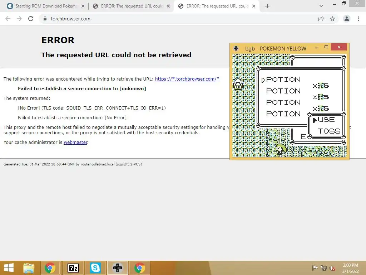Switch to the bgb emulator taskbar icon
Viewport: 366px width, 275px height.
click(x=117, y=268)
